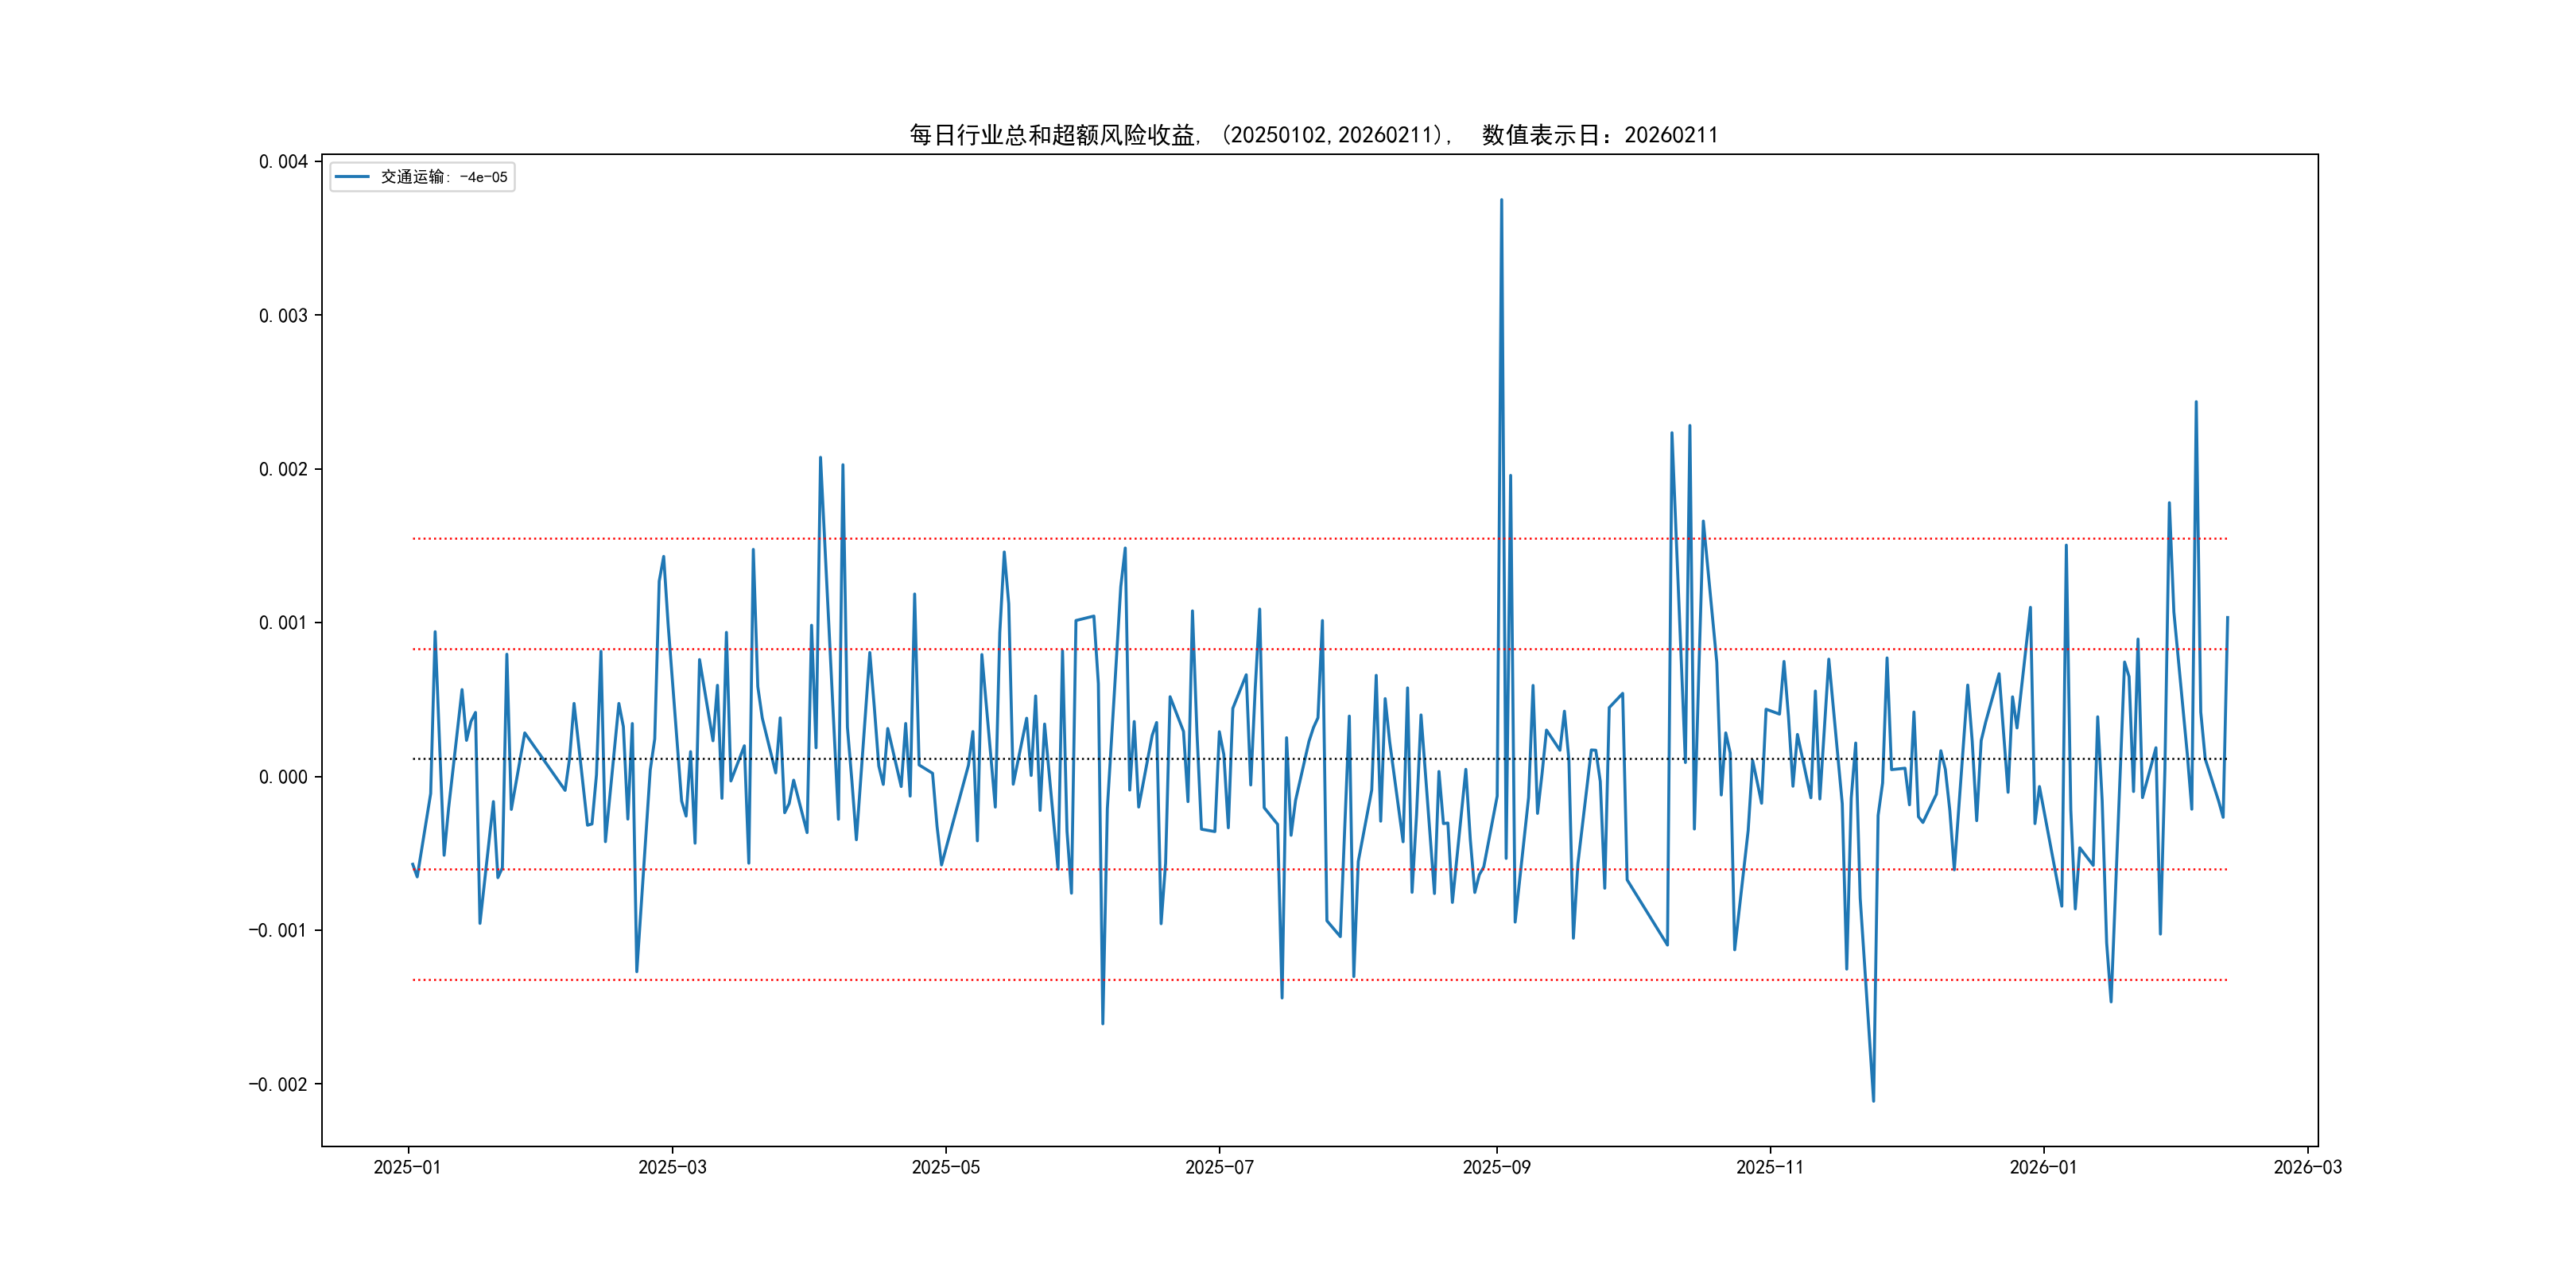Click the 2025-03 x-axis tick label
2576x1288 pixels.
(x=672, y=1167)
